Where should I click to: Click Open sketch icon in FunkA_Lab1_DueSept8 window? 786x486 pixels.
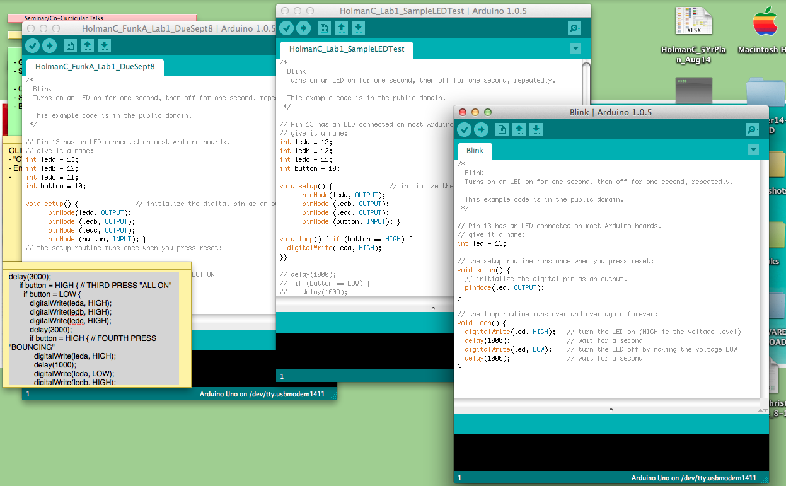(87, 45)
